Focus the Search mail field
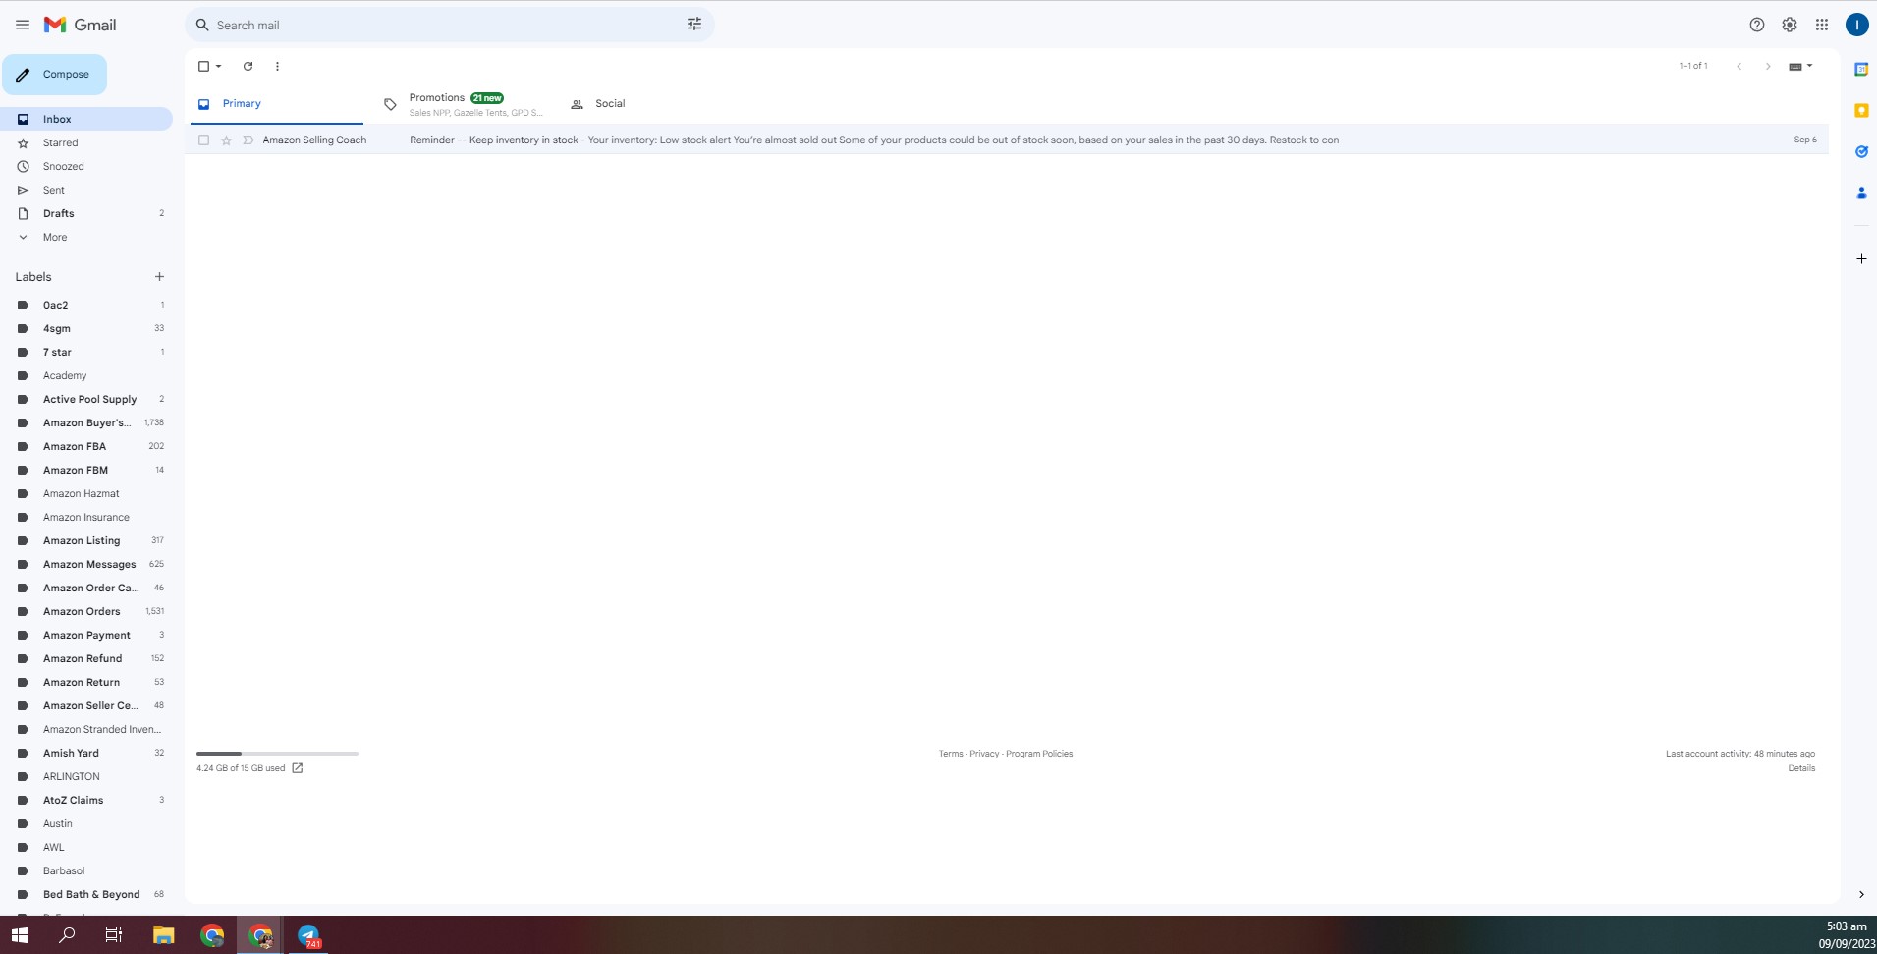1877x954 pixels. click(449, 25)
